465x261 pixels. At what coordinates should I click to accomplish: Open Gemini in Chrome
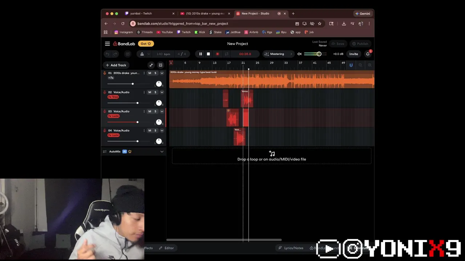(x=363, y=13)
